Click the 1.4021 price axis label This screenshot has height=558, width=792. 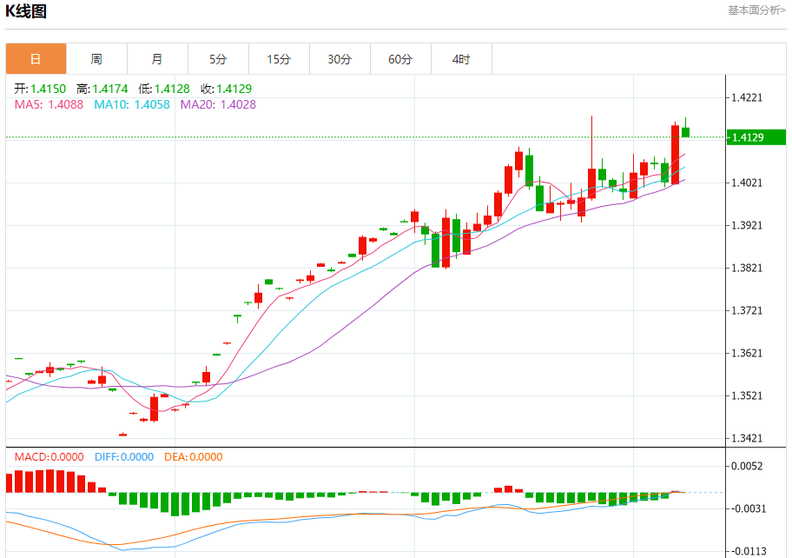click(747, 183)
